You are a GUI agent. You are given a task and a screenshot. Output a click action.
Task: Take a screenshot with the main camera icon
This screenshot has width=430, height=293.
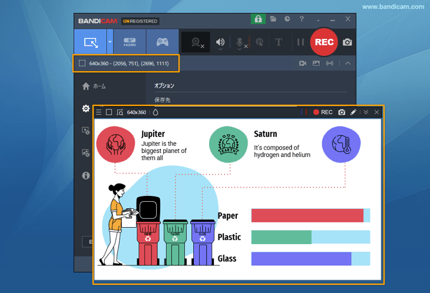[348, 42]
